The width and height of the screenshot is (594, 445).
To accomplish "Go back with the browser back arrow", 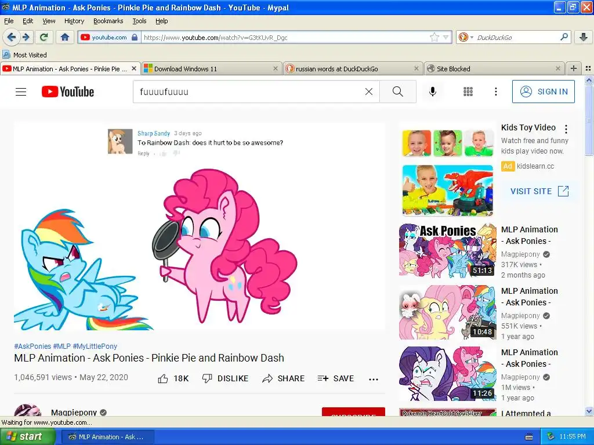I will [x=11, y=37].
